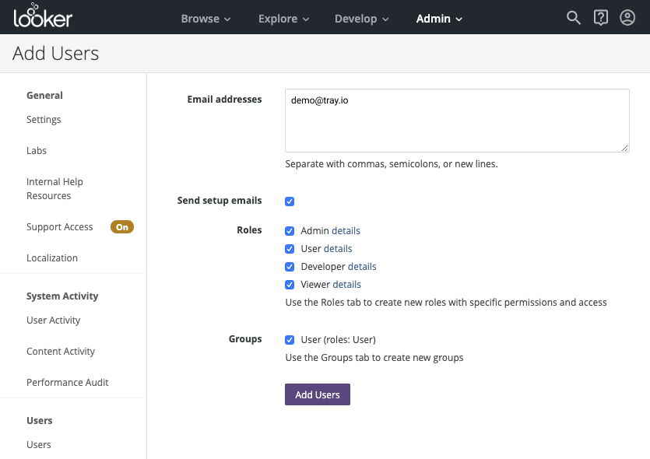Click the Add Users button
The image size is (650, 459).
317,394
